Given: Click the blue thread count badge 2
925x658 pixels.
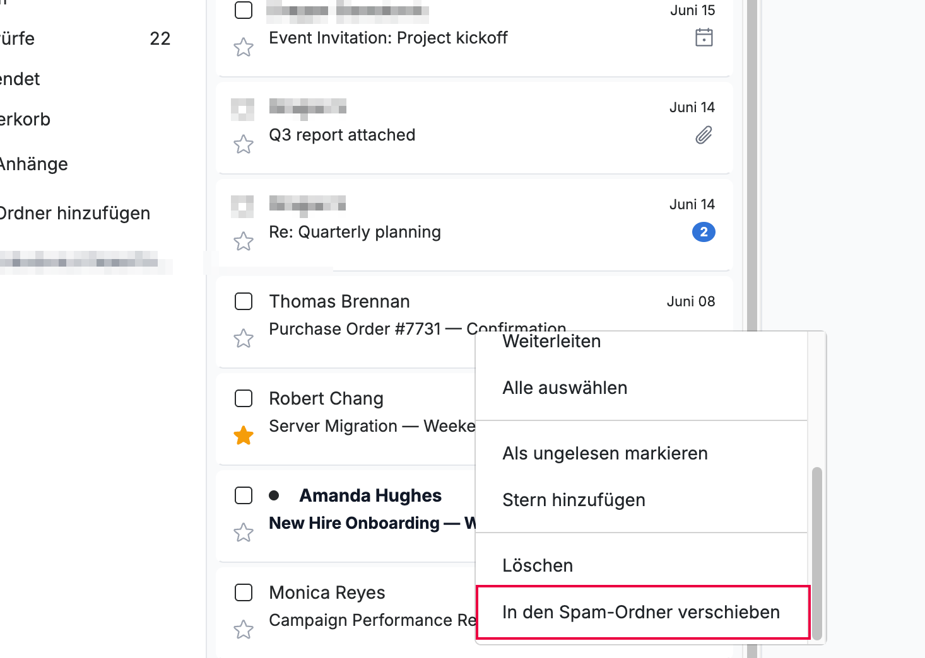Looking at the screenshot, I should 704,232.
